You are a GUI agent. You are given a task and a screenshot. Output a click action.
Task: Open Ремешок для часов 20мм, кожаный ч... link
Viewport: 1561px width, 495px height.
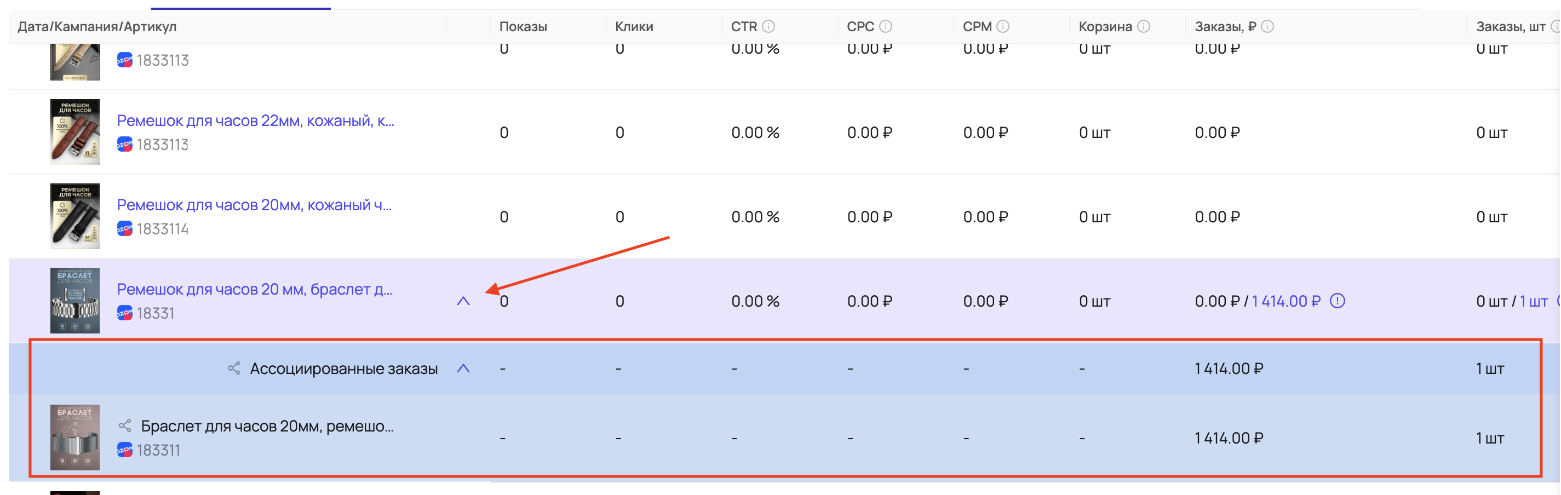pos(254,205)
